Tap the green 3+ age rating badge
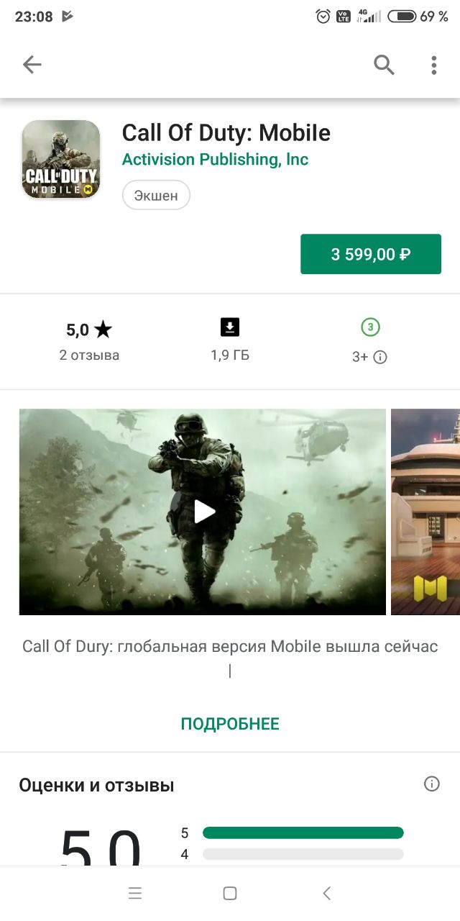This screenshot has width=460, height=921. [370, 327]
